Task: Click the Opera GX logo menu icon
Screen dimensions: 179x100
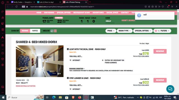Action: click(3, 2)
